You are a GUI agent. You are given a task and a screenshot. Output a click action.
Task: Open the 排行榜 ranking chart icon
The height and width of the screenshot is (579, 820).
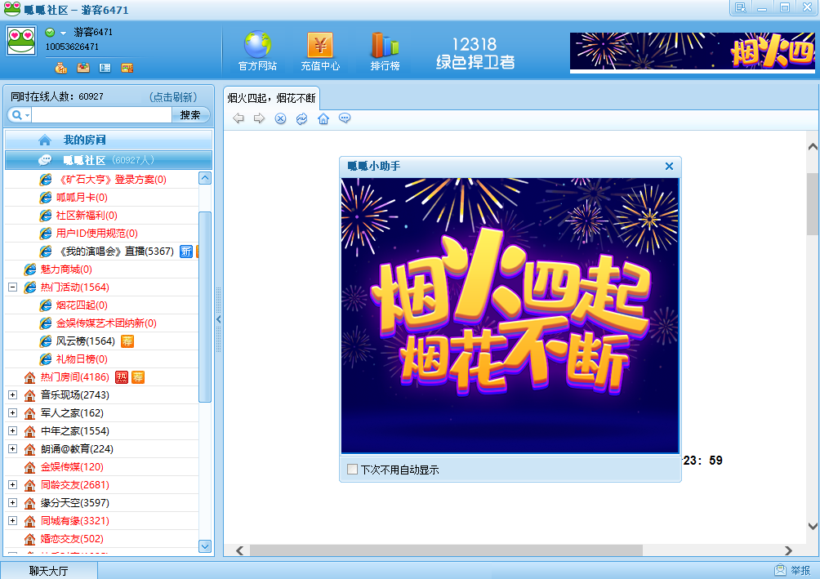point(385,45)
